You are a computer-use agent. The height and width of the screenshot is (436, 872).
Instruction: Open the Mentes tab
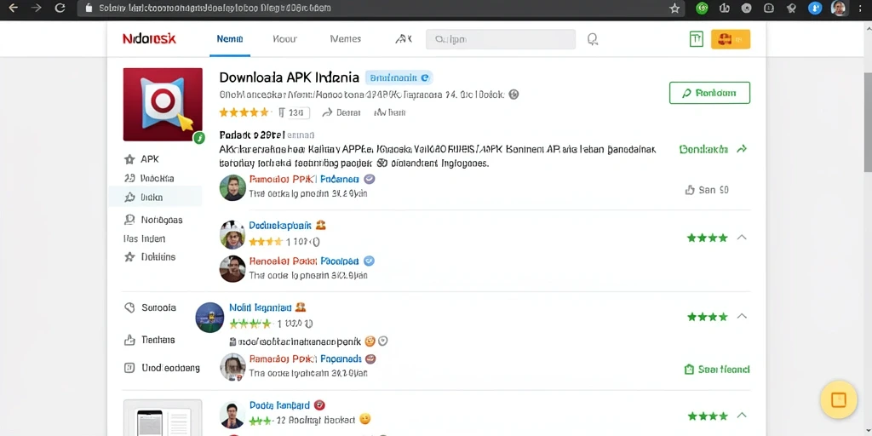(x=346, y=39)
